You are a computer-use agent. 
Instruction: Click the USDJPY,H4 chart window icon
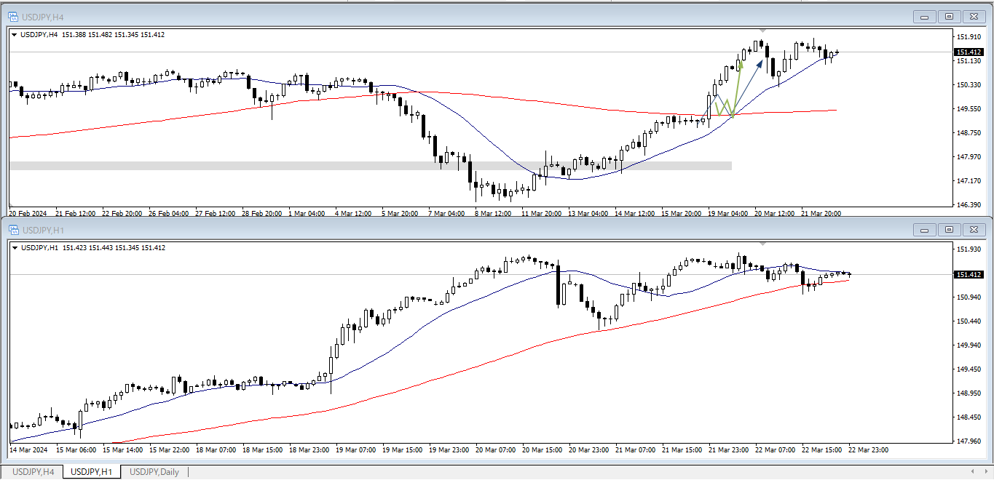[13, 16]
